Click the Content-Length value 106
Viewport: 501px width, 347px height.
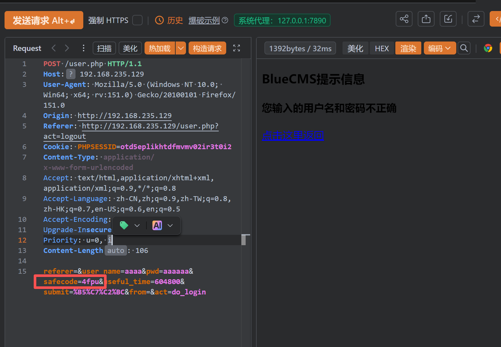[142, 250]
